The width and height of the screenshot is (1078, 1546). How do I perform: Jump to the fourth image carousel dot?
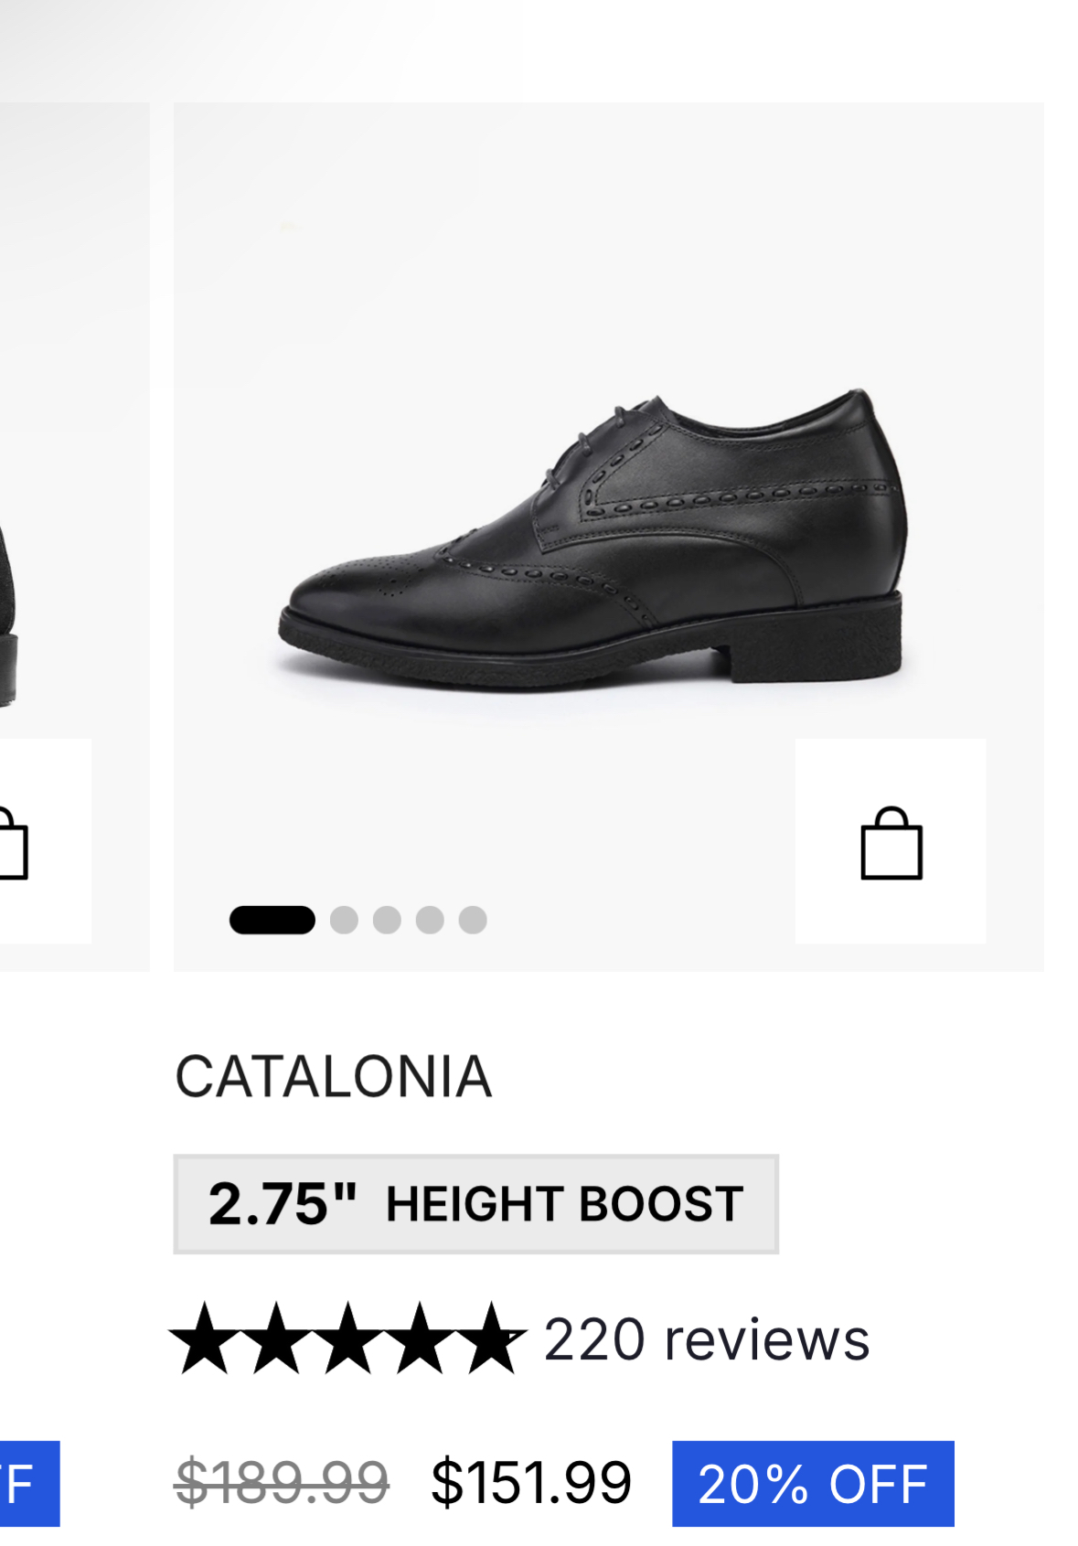point(430,920)
